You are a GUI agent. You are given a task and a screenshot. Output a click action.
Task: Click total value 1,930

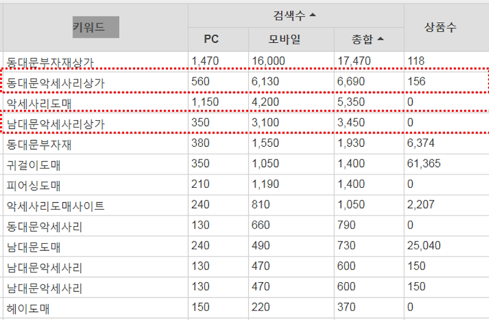tap(351, 143)
